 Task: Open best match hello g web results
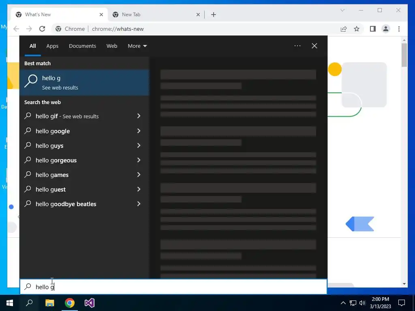pyautogui.click(x=84, y=83)
